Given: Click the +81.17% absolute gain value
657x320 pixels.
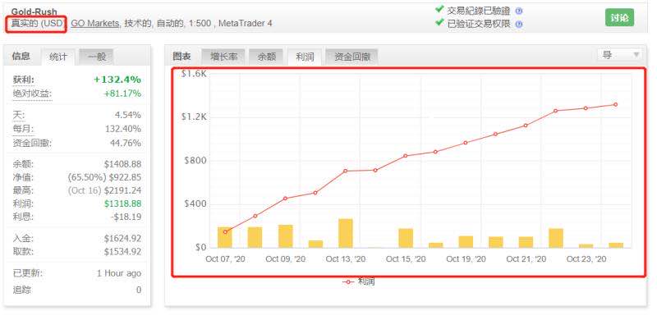Looking at the screenshot, I should point(122,94).
